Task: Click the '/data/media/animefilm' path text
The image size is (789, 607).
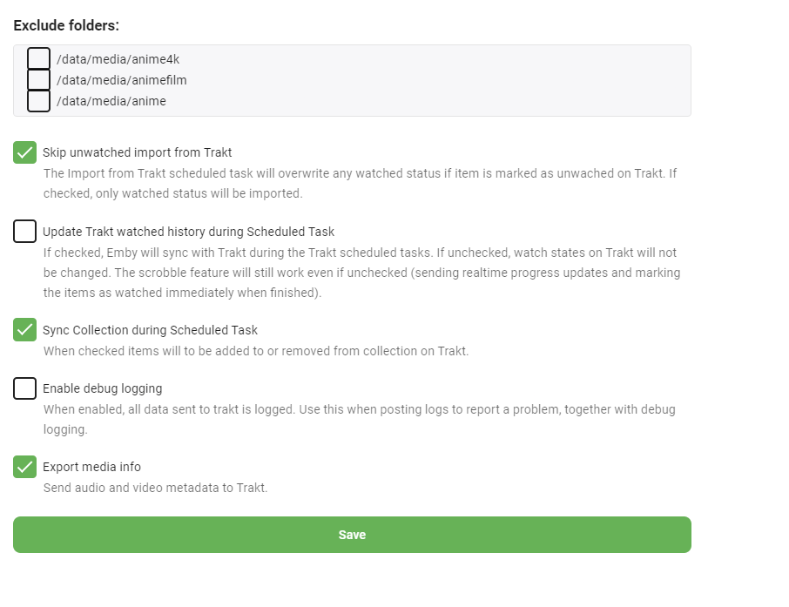Action: click(x=121, y=80)
